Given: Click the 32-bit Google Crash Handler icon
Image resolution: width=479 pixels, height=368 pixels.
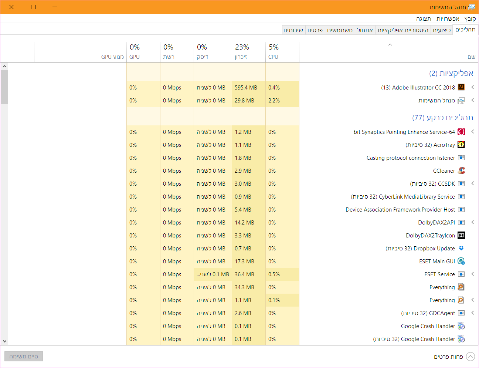Looking at the screenshot, I should click(461, 339).
